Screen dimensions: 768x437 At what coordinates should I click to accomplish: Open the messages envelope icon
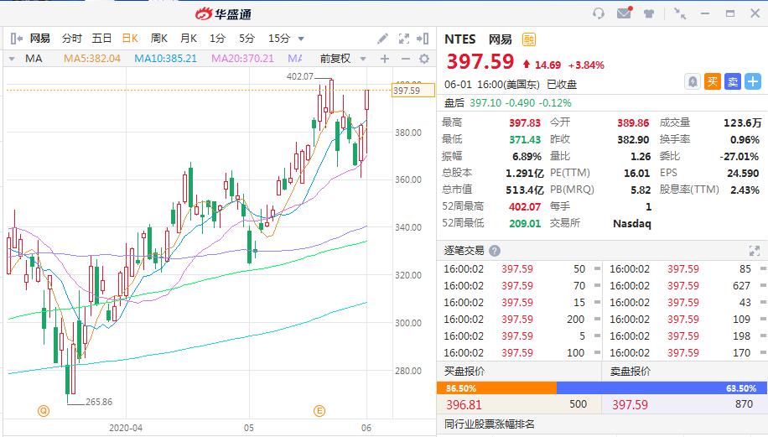tap(624, 13)
